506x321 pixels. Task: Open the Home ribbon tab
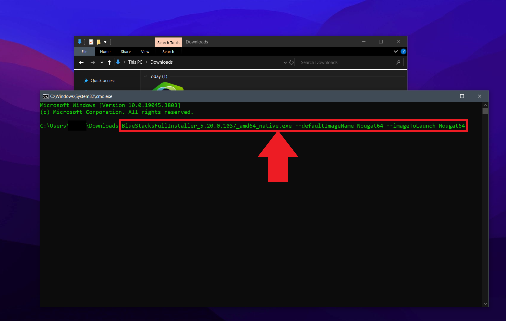[105, 51]
